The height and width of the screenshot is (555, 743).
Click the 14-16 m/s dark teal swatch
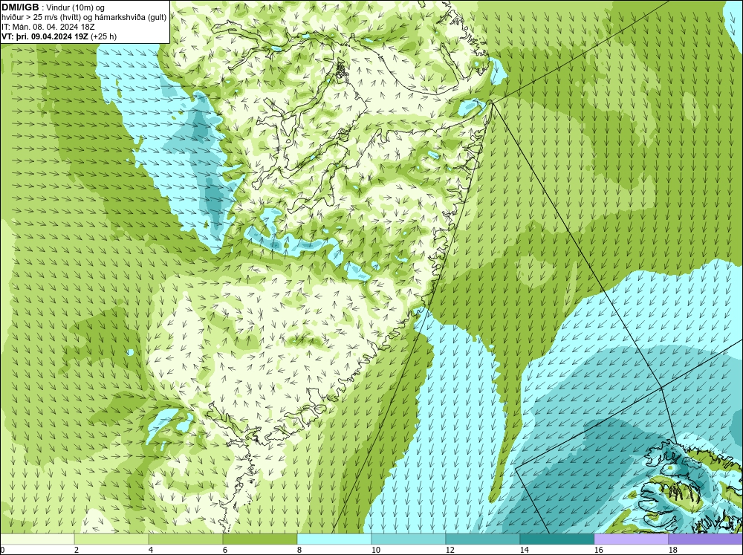tap(557, 539)
